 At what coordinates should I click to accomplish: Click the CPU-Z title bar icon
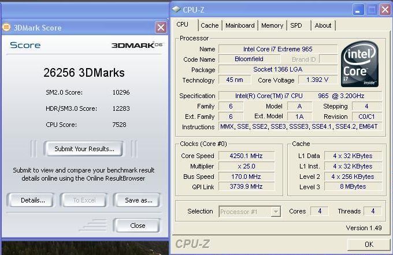pos(176,9)
